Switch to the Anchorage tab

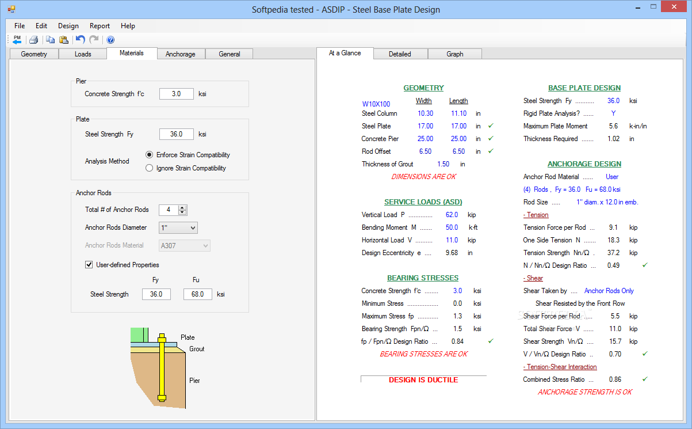point(181,54)
